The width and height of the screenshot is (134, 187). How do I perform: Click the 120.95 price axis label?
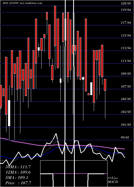(126, 3)
